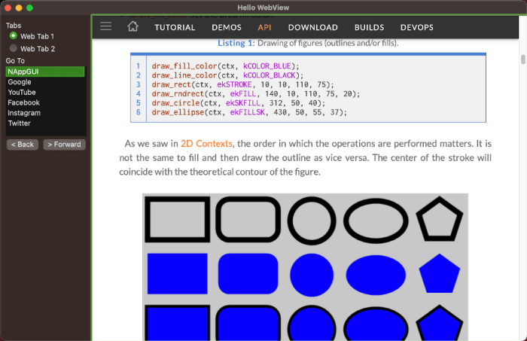
Task: Select Facebook from the Go To list
Action: (23, 102)
